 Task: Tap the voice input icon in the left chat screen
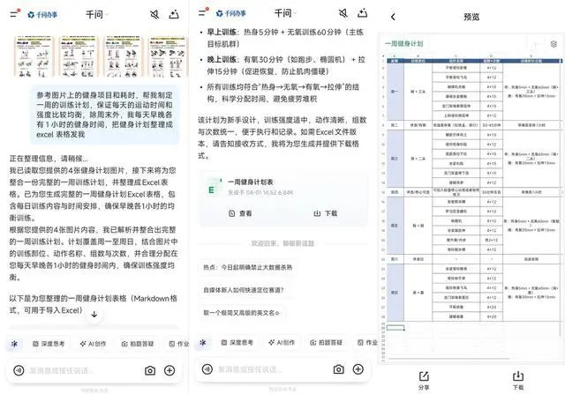19,370
